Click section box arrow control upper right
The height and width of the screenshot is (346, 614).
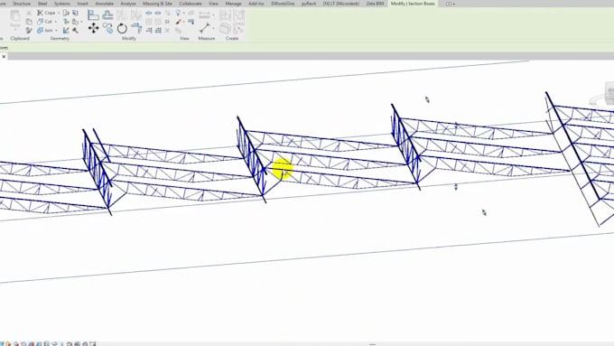tap(427, 99)
